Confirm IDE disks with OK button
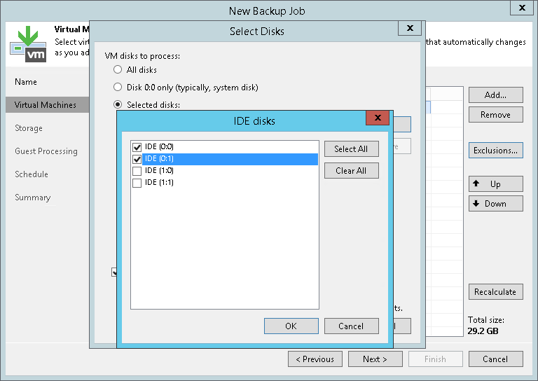 [x=291, y=326]
